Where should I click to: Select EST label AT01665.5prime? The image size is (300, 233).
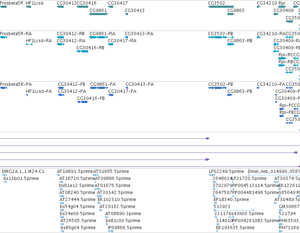111,171
